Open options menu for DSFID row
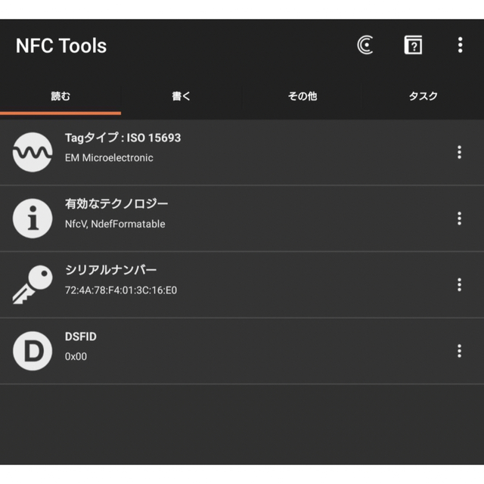 point(459,351)
